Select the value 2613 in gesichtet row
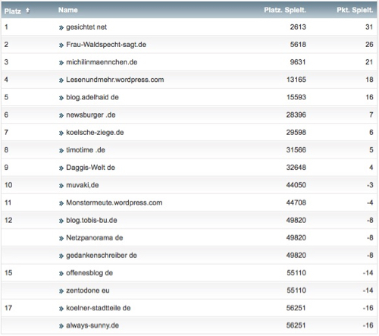379x336 pixels. [x=298, y=27]
